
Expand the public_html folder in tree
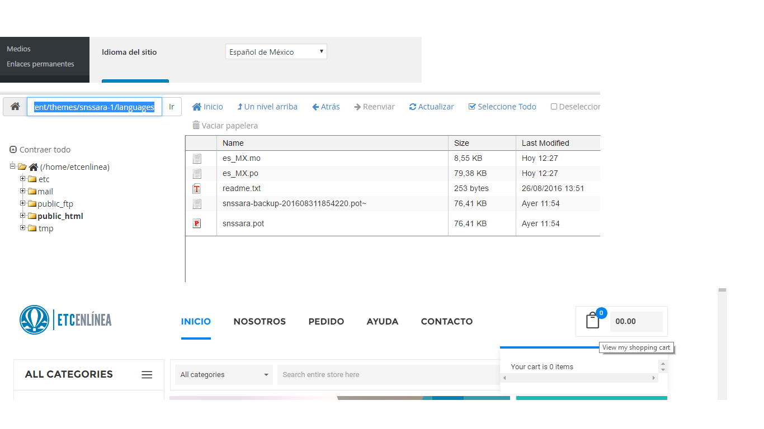click(x=23, y=216)
